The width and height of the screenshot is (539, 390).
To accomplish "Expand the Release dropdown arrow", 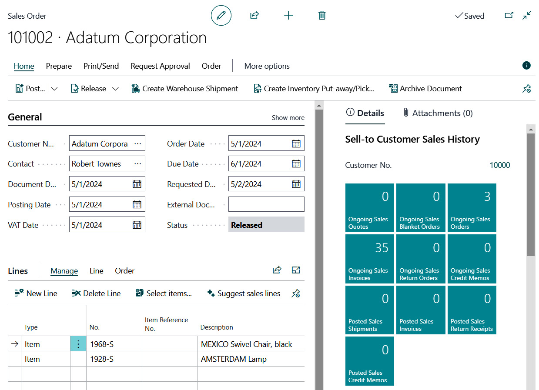I will pyautogui.click(x=115, y=89).
